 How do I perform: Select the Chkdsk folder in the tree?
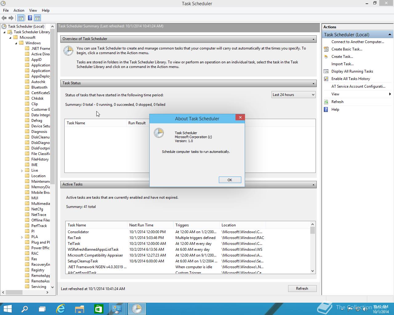point(37,98)
